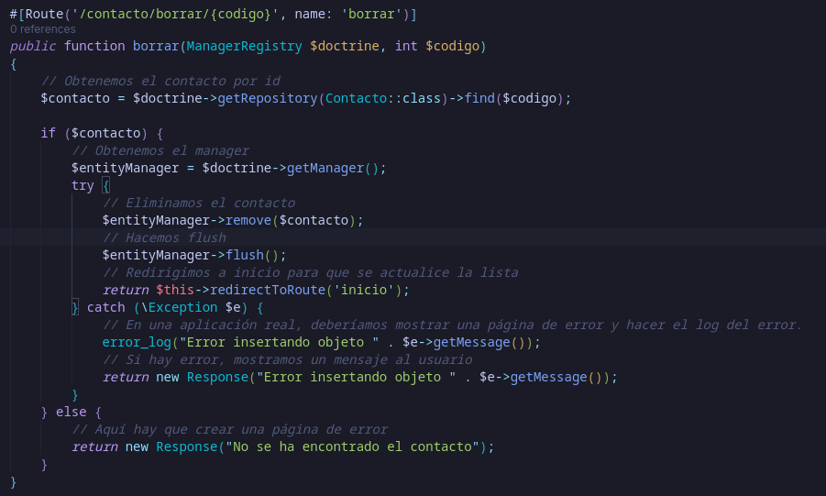Click the getManager() method call

(x=333, y=168)
